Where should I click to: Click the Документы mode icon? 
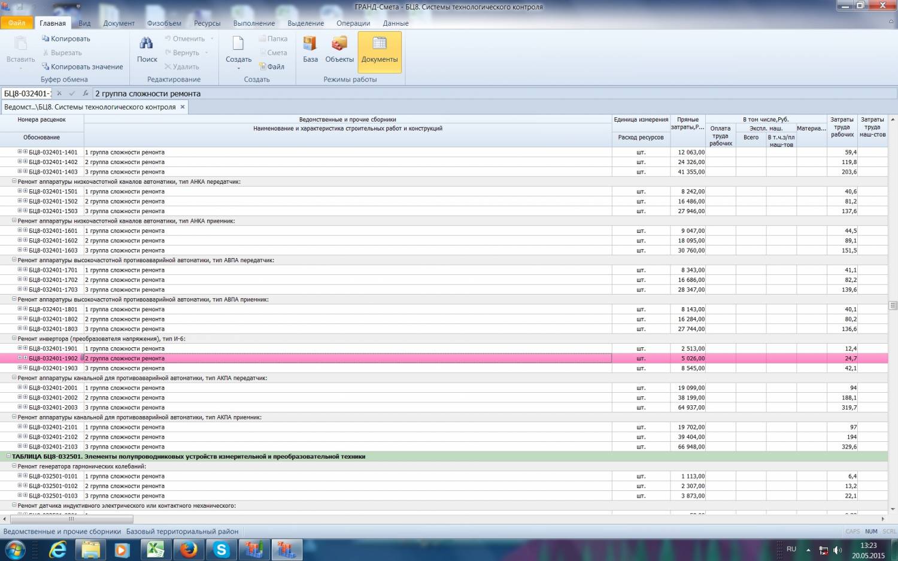380,44
